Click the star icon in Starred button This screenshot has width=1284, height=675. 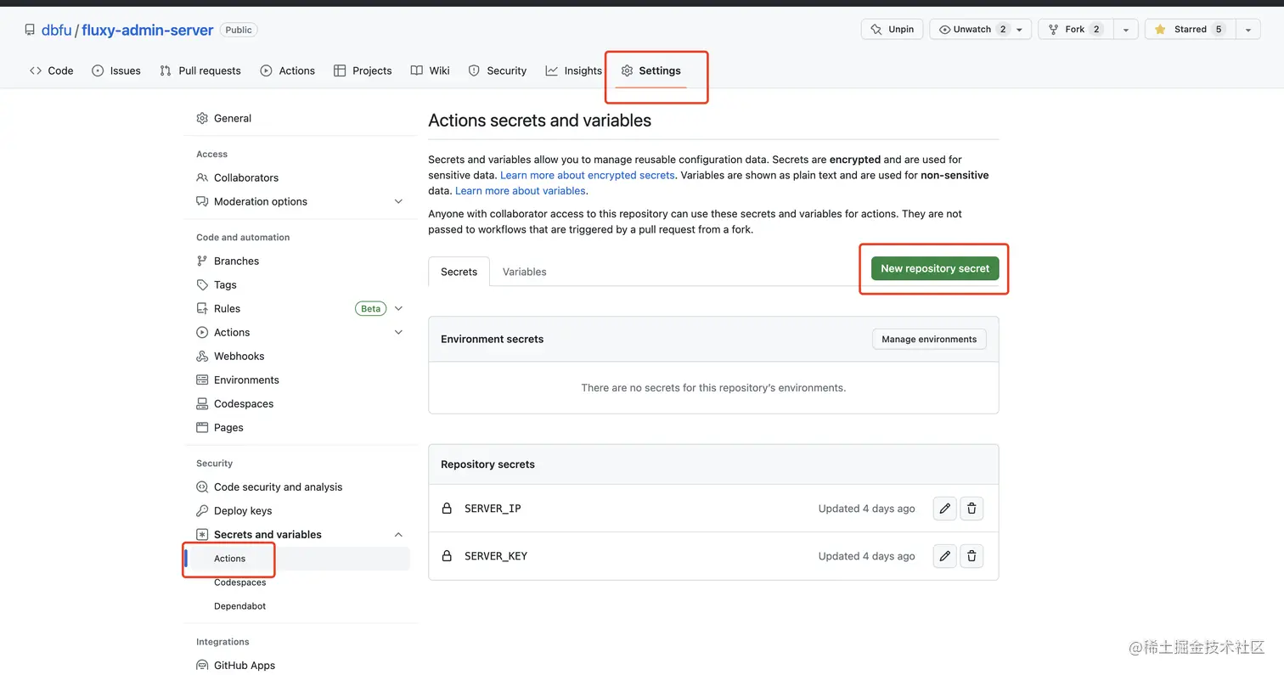tap(1161, 29)
